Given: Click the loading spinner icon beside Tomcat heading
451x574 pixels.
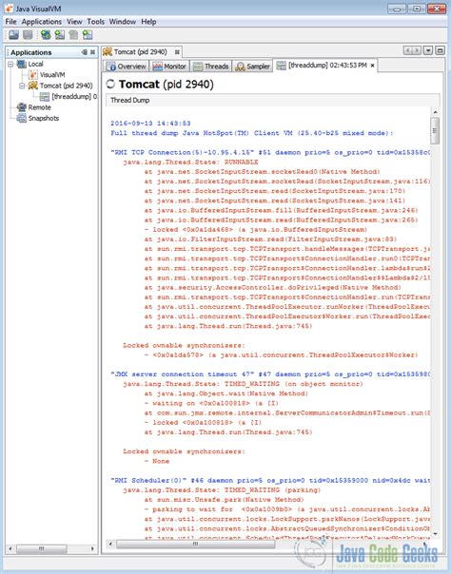Looking at the screenshot, I should pyautogui.click(x=110, y=85).
